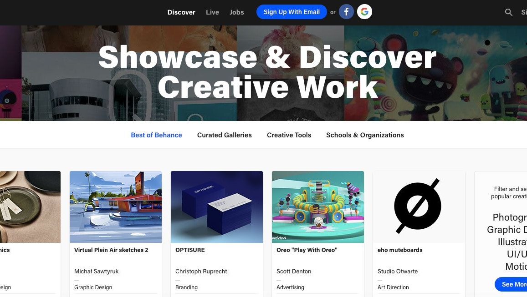
Task: Browse the Advertising category under Oreo
Action: click(291, 287)
